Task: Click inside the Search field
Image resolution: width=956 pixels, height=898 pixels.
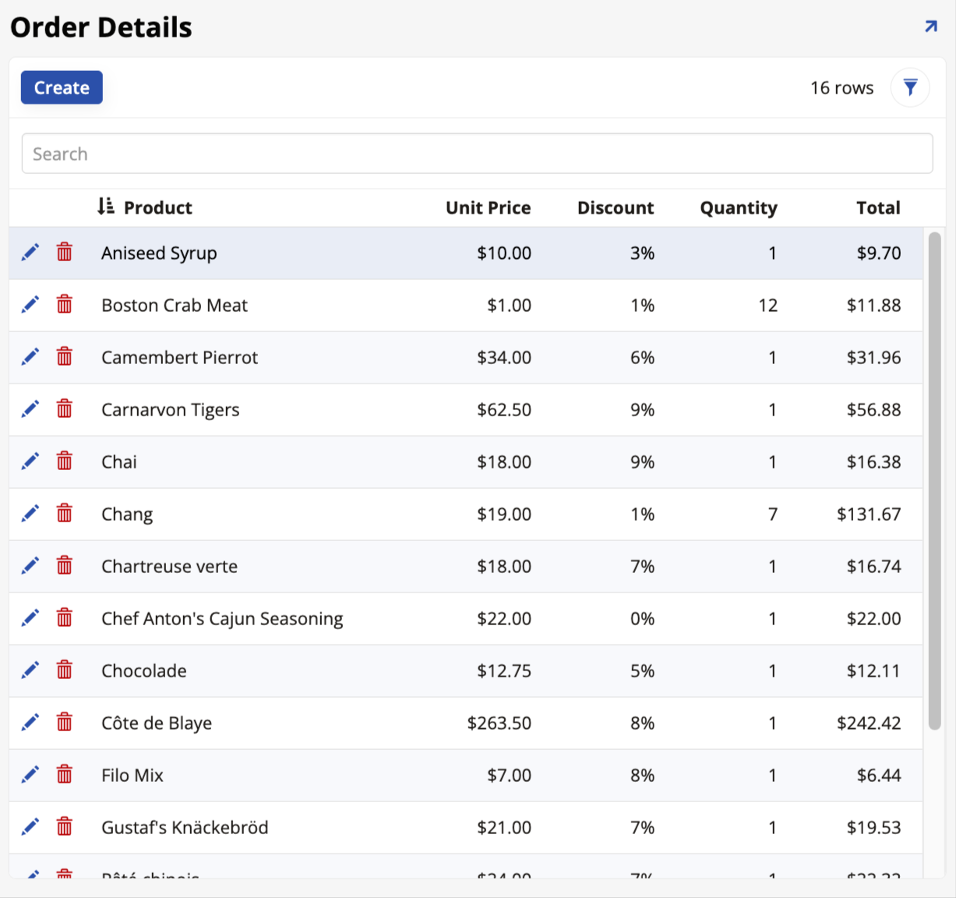Action: click(477, 153)
